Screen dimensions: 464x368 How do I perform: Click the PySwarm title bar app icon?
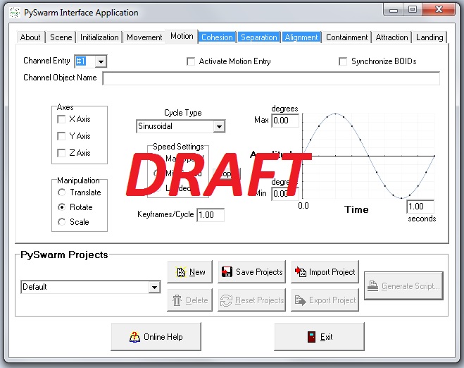(x=15, y=13)
